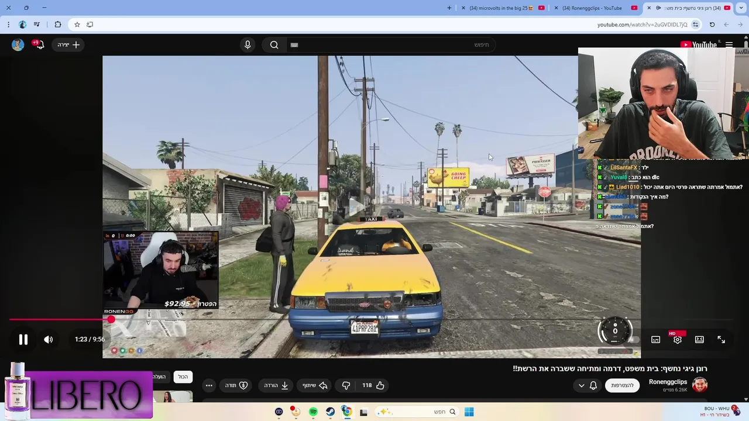This screenshot has height=421, width=749.
Task: Open the browser three-dot menu
Action: pyautogui.click(x=8, y=25)
